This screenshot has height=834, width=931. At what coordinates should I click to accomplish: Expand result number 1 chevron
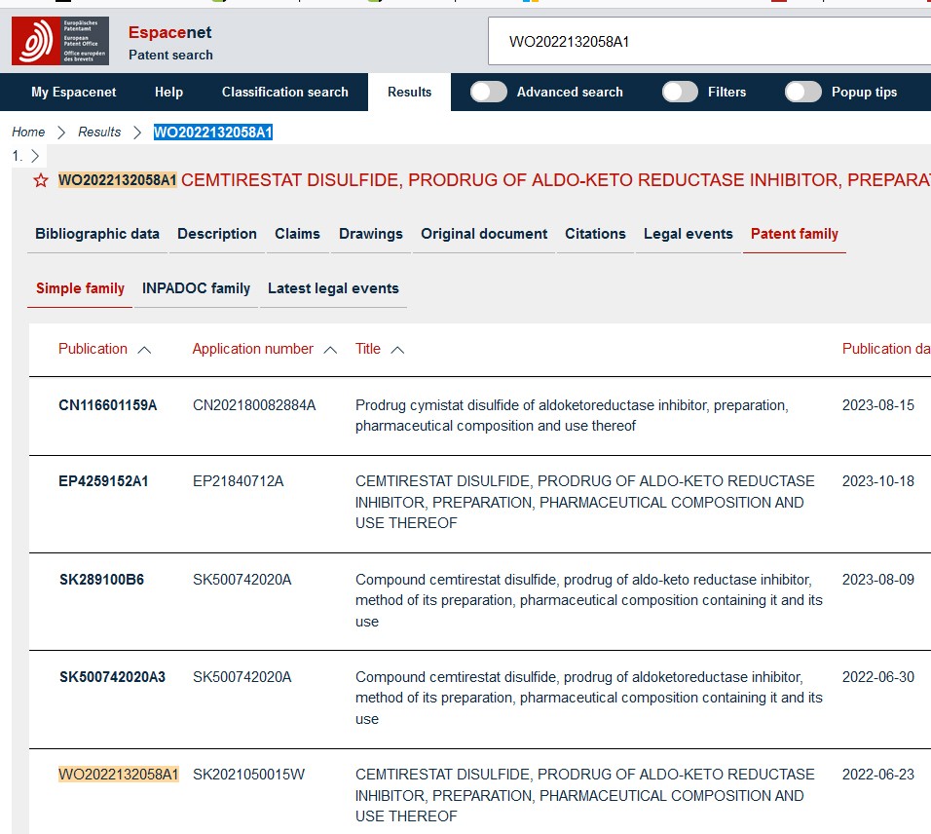tap(35, 156)
